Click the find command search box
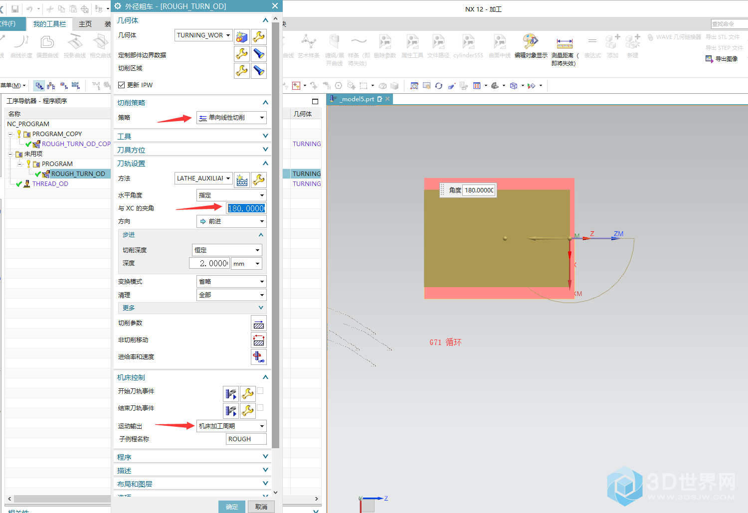The height and width of the screenshot is (513, 748). click(729, 24)
